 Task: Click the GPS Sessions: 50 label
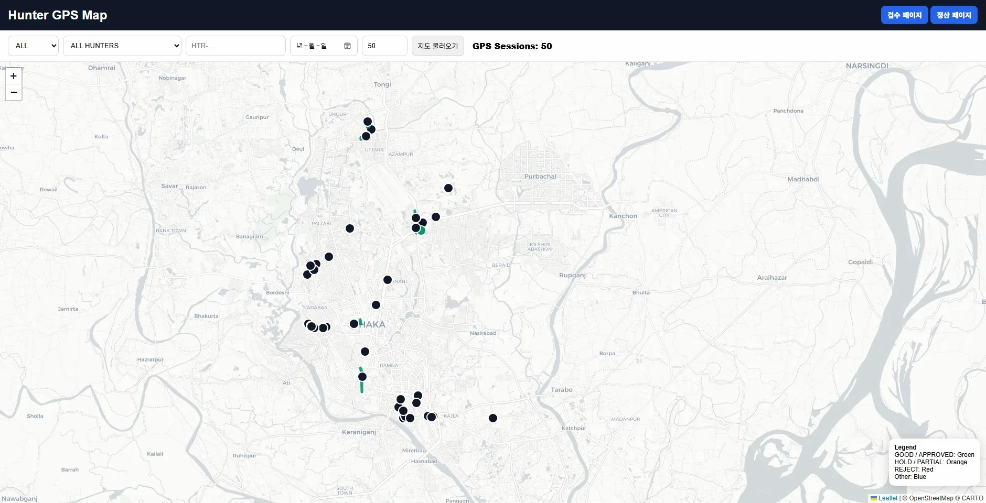[x=512, y=46]
